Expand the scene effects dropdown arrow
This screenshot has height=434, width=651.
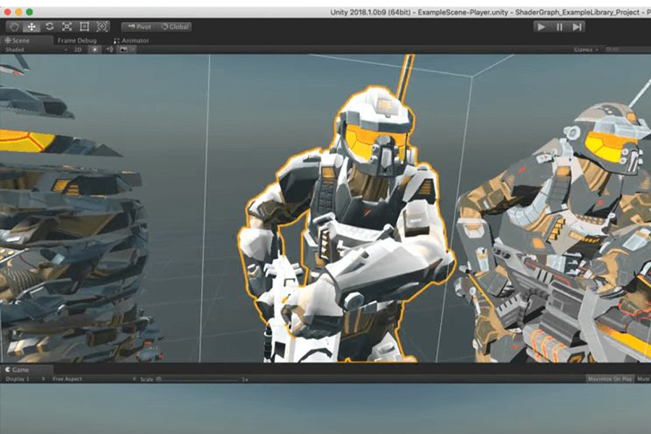pyautogui.click(x=133, y=49)
